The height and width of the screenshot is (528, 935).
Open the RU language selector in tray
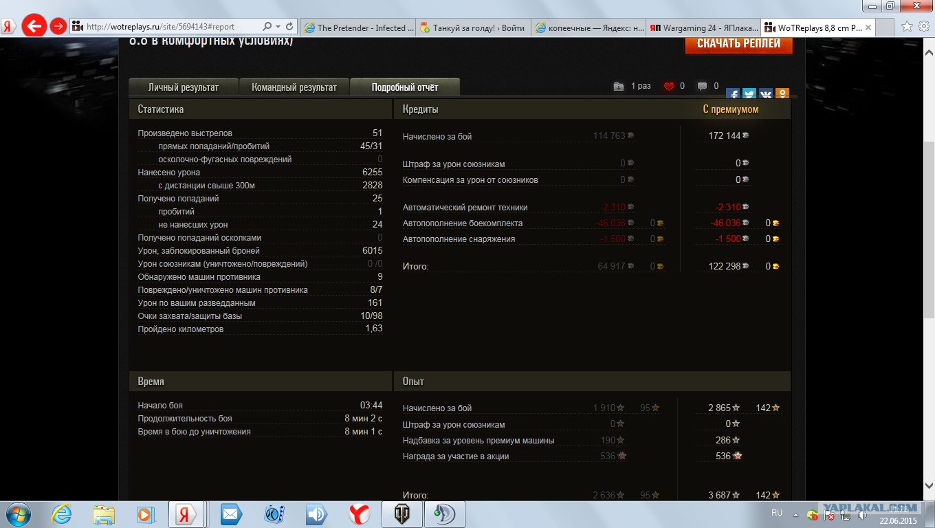coord(777,513)
